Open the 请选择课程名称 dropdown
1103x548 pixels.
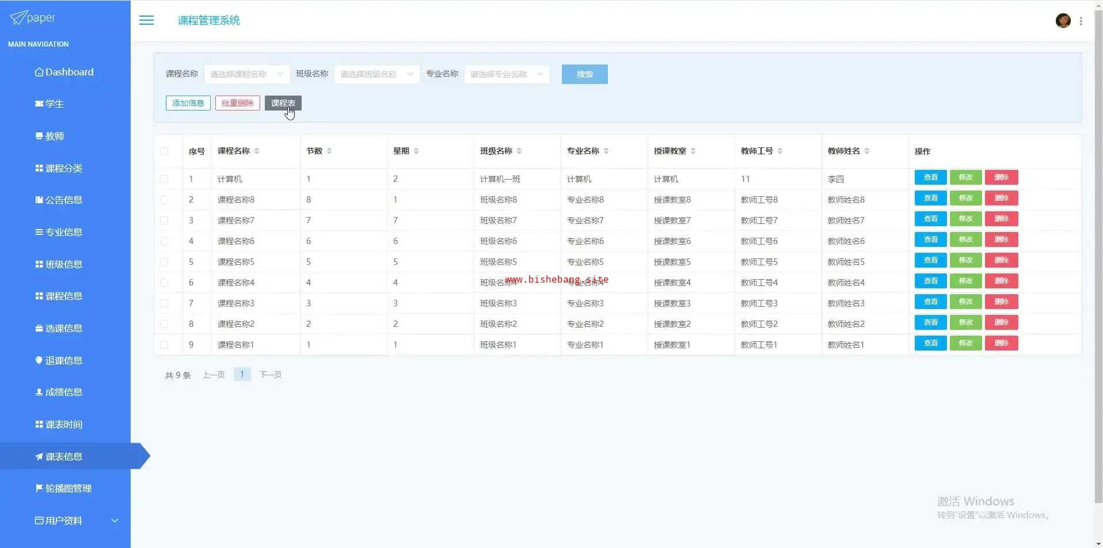pos(247,74)
